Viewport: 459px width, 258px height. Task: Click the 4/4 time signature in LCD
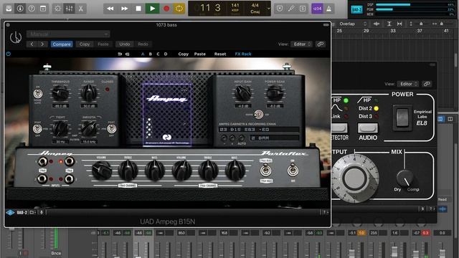pos(255,5)
